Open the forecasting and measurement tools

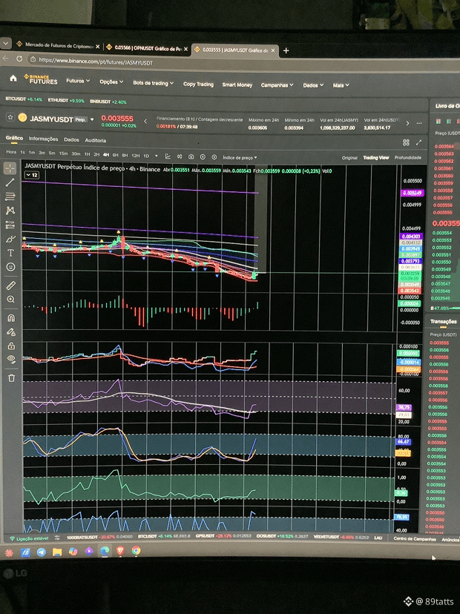pyautogui.click(x=10, y=225)
